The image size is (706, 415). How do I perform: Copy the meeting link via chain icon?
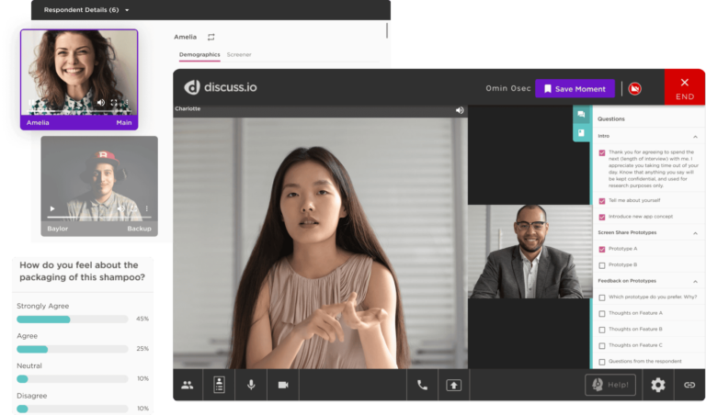(x=689, y=385)
